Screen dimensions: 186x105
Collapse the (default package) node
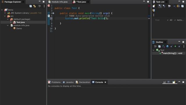pos(8,19)
